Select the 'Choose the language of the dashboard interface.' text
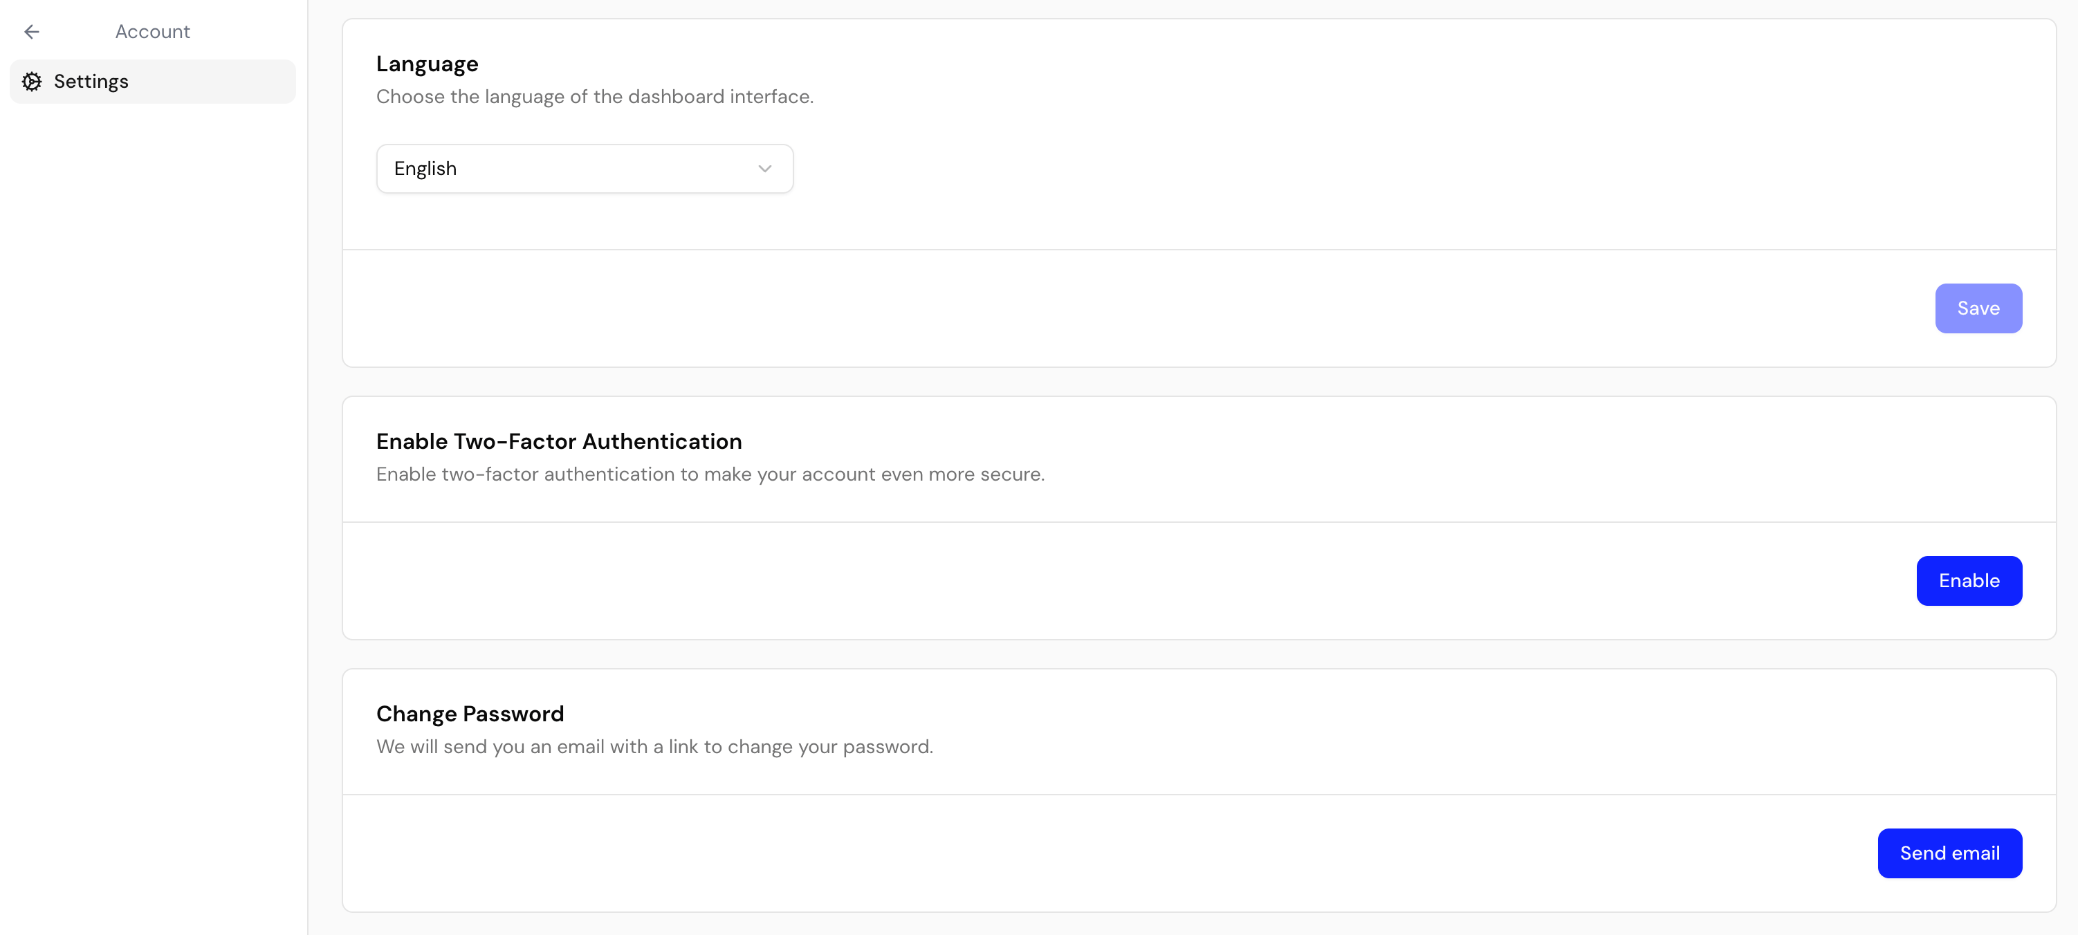The image size is (2078, 935). tap(594, 97)
